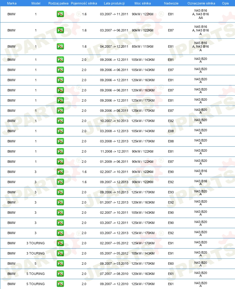The width and height of the screenshot is (235, 289).
Task: Click fuel icon in E61 07.2007 -> 08.2010 row
Action: point(60,274)
